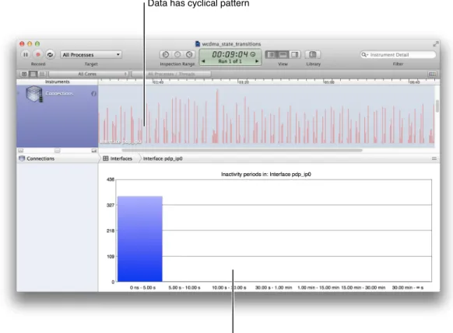Open the All Cores dropdown
This screenshot has width=453, height=333.
[89, 74]
